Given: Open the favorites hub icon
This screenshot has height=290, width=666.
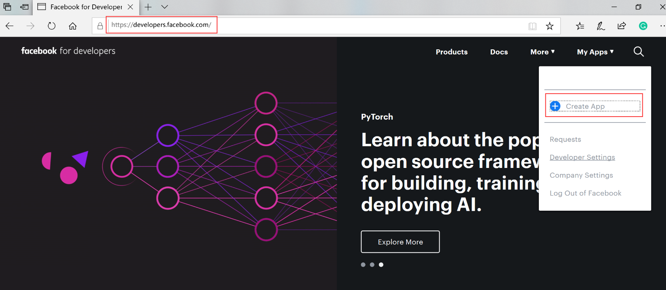Looking at the screenshot, I should [580, 26].
